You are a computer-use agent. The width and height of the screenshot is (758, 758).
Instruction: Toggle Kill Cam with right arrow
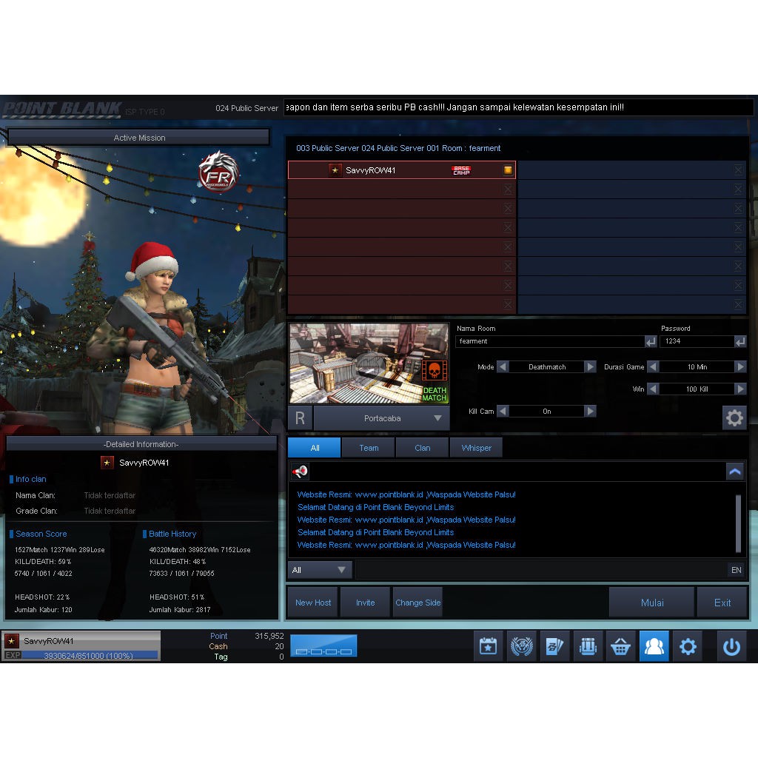coord(590,411)
